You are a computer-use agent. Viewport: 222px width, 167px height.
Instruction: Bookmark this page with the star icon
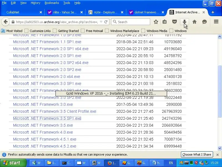click(x=156, y=22)
